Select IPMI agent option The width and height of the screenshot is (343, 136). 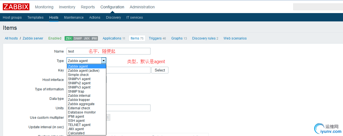click(86, 117)
